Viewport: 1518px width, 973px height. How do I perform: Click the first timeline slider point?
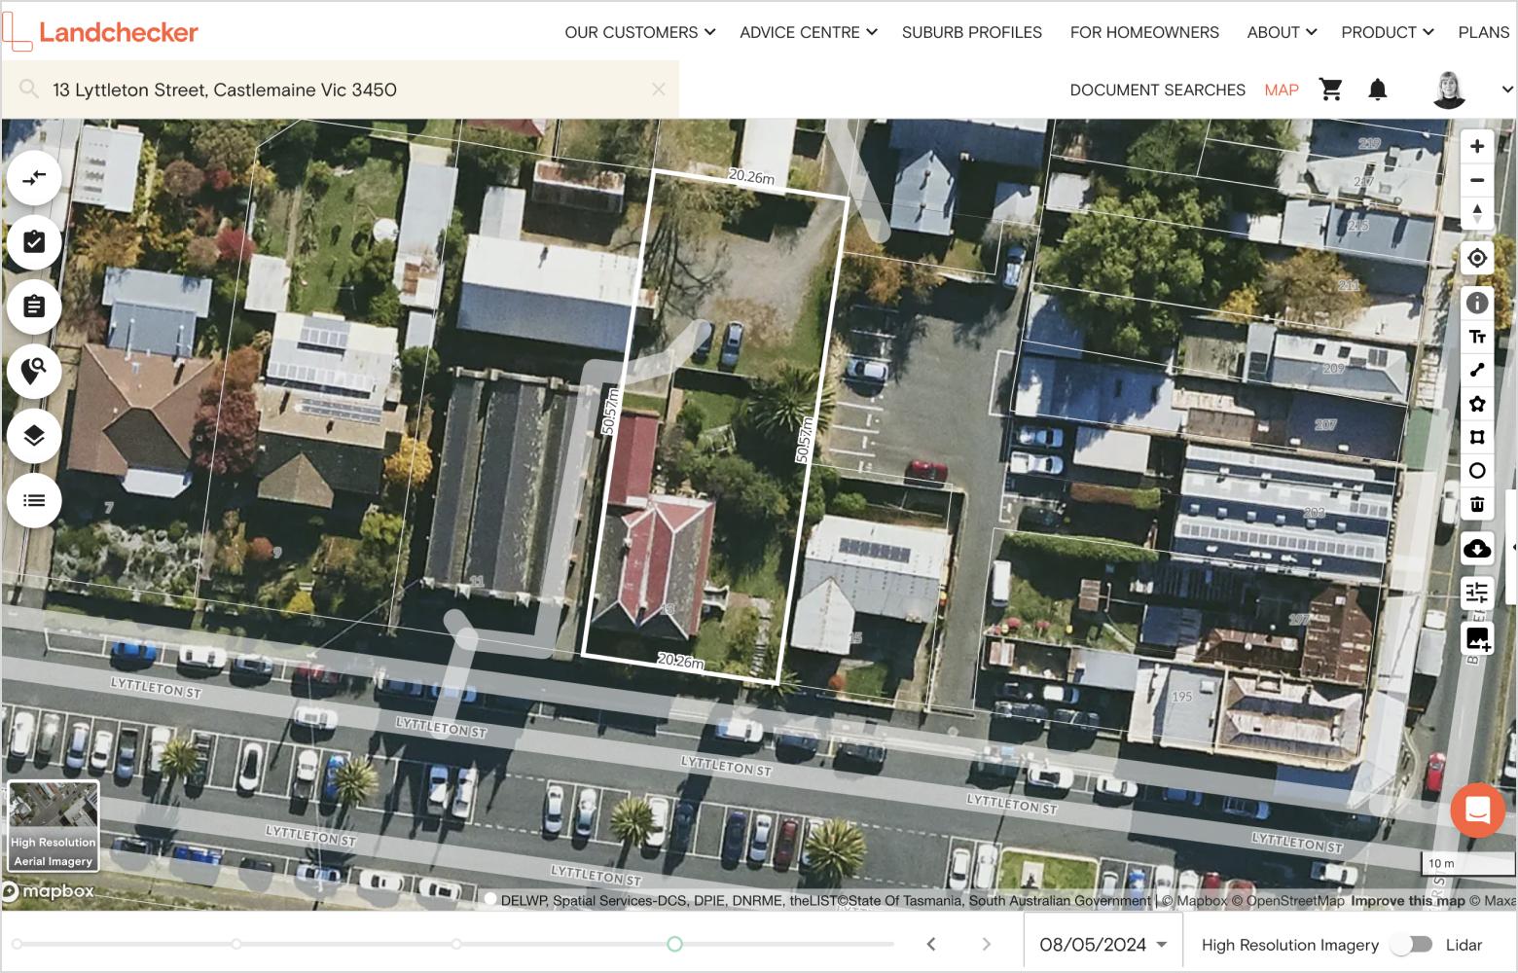[x=17, y=944]
